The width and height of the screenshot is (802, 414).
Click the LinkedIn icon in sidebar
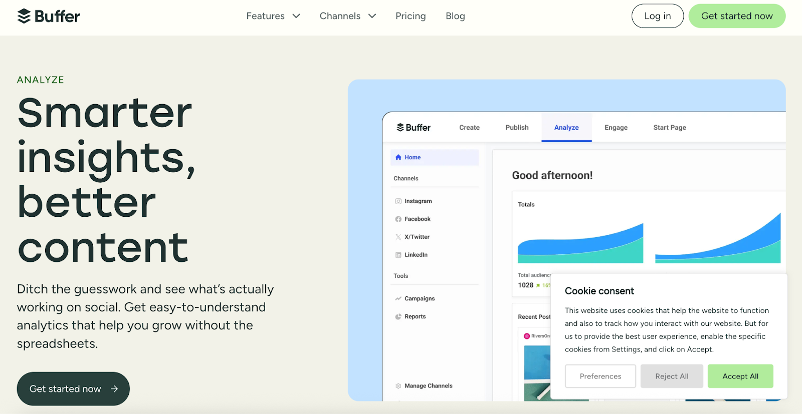(x=398, y=255)
